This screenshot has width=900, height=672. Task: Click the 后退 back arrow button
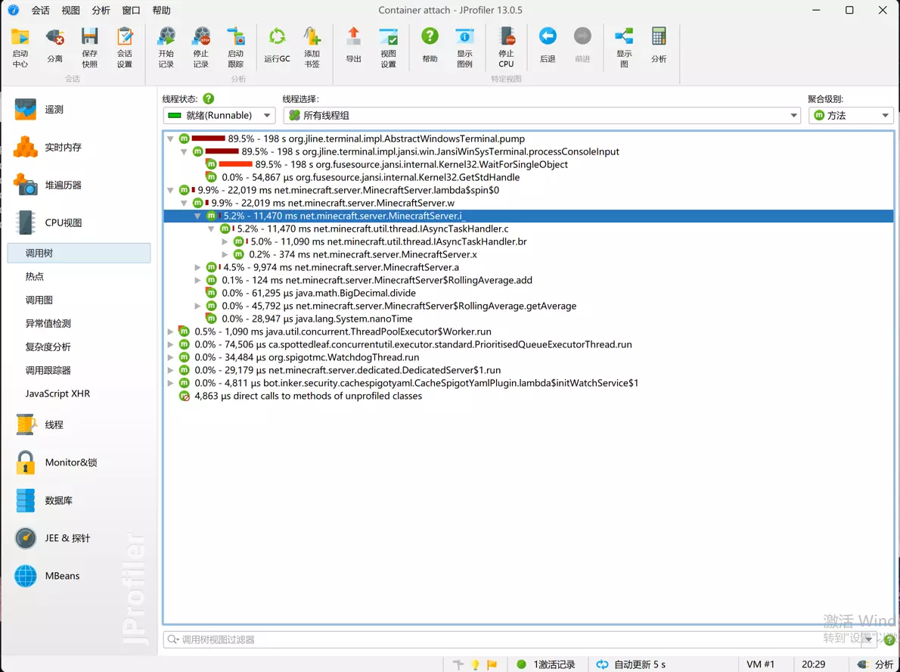coord(548,45)
